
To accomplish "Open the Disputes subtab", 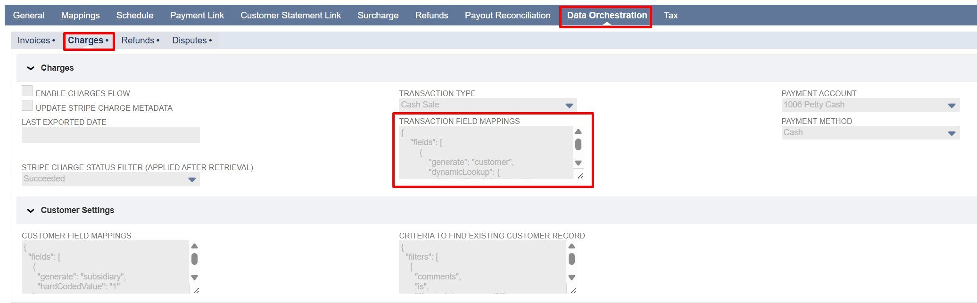I will (x=190, y=41).
